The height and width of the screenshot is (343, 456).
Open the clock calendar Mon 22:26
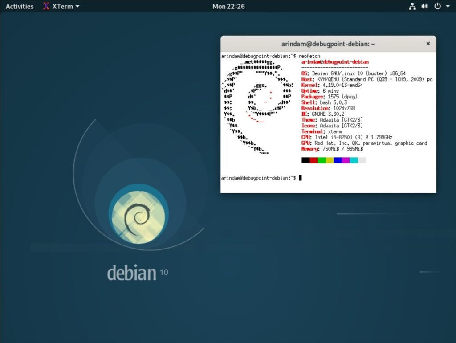coord(228,6)
